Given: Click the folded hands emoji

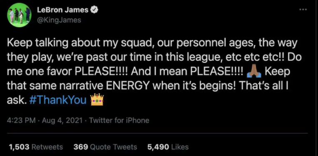Looking at the screenshot, I should click(x=254, y=71).
